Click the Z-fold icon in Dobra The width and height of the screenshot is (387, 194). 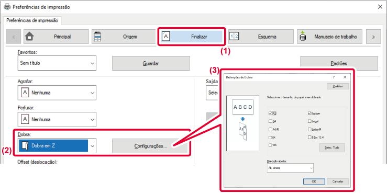[x=25, y=146]
